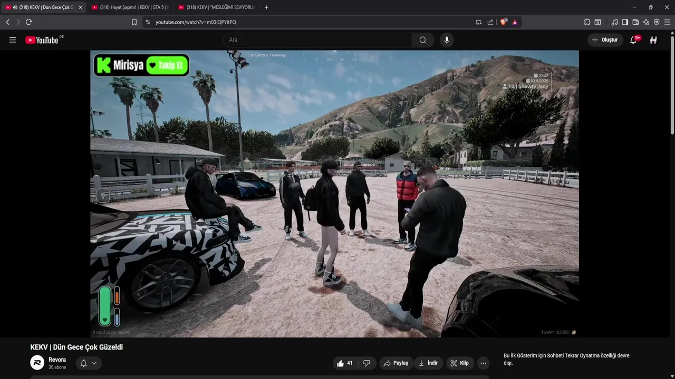Viewport: 675px width, 379px height.
Task: Click the video title text
Action: [x=76, y=347]
